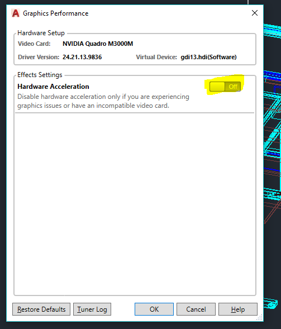Click the Restore Defaults button
Screen dimensions: 281x329
point(41,309)
